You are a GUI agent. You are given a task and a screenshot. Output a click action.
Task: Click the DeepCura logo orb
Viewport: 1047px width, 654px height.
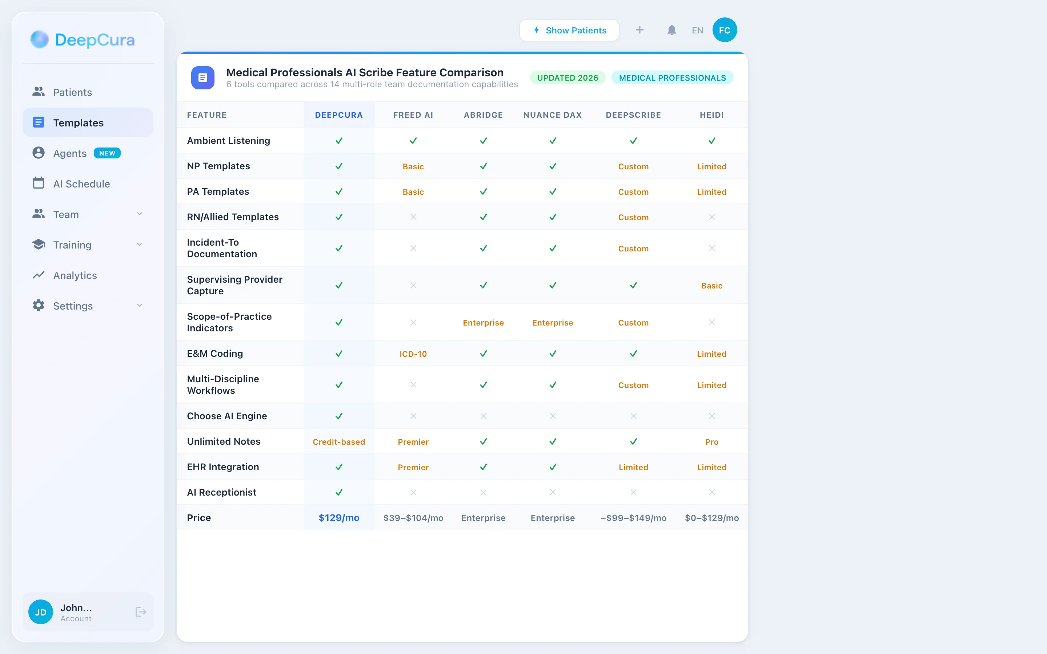click(39, 39)
